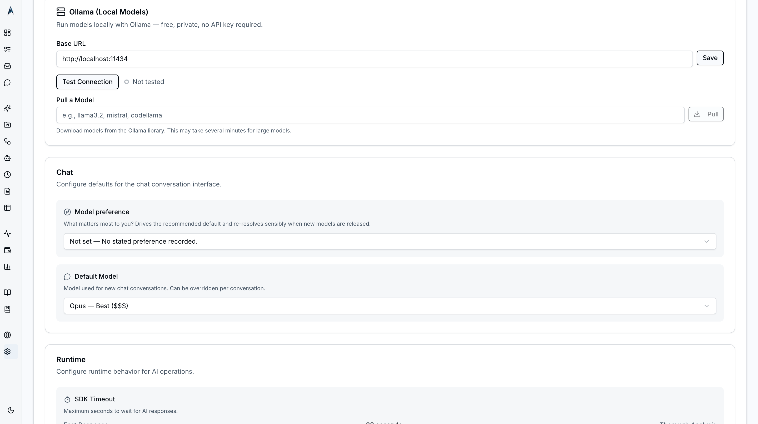Screen dimensions: 758x424
Task: Open the bar chart analytics icon in sidebar
Action: point(7,267)
